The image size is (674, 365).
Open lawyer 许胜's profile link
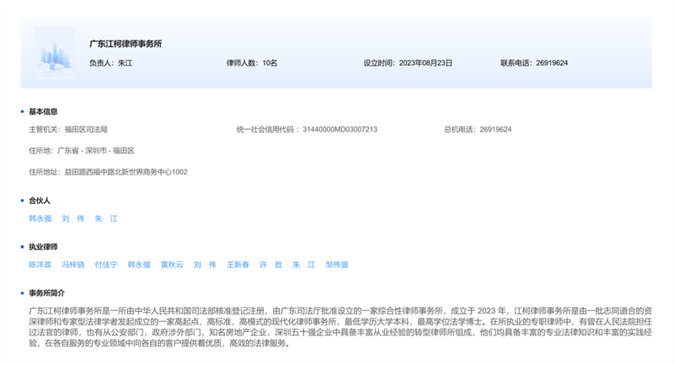[270, 265]
